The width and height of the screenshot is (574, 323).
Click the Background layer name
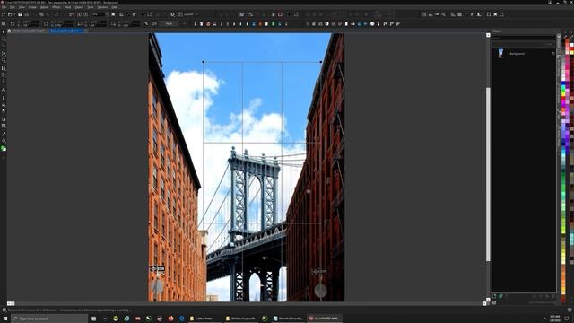[517, 54]
